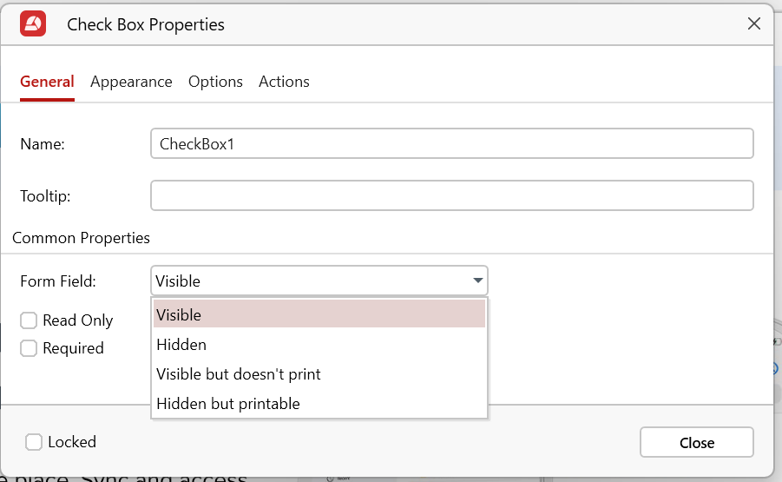Enable the Read Only checkbox
The width and height of the screenshot is (782, 482).
click(29, 320)
